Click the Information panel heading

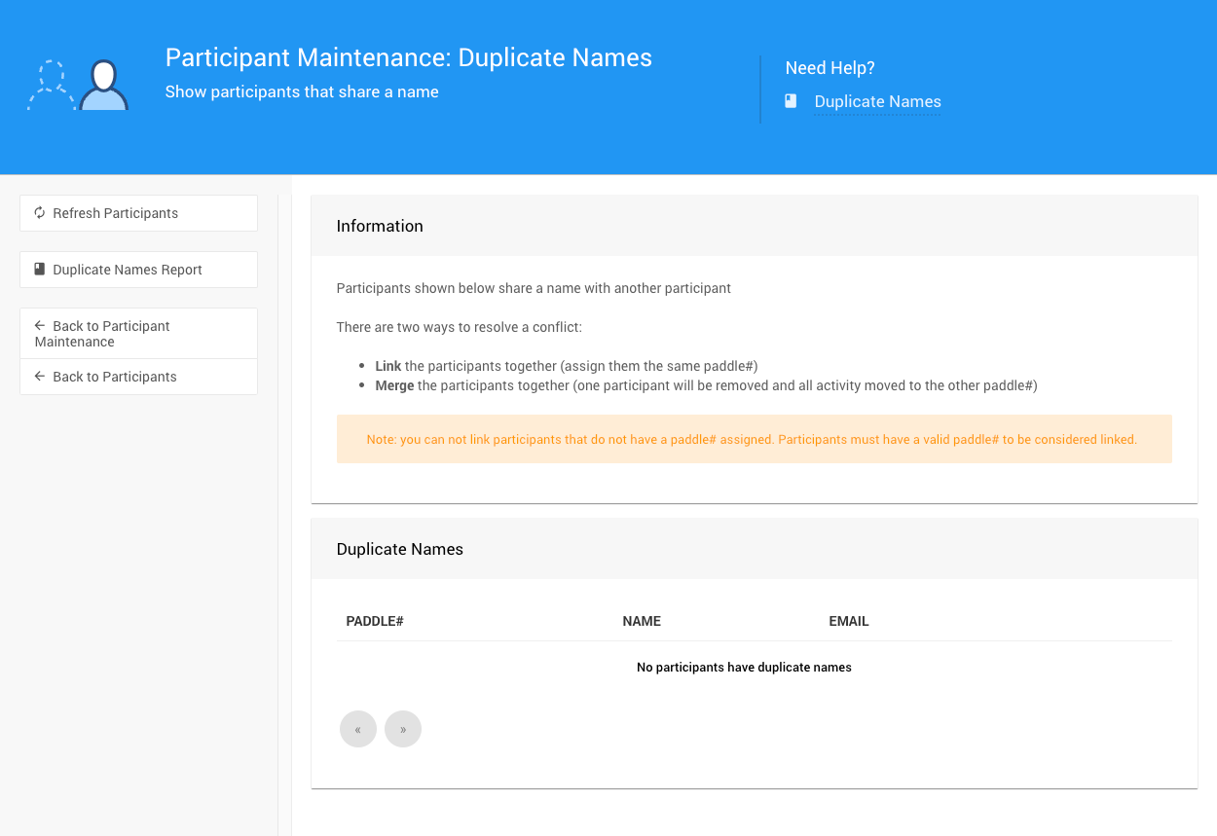click(380, 226)
